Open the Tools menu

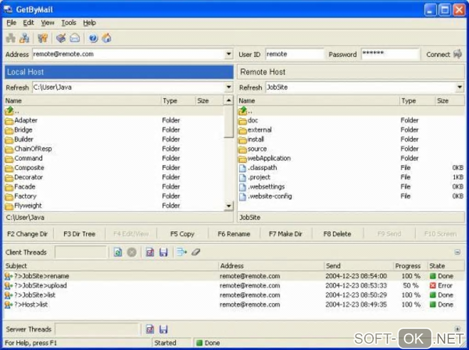point(69,22)
